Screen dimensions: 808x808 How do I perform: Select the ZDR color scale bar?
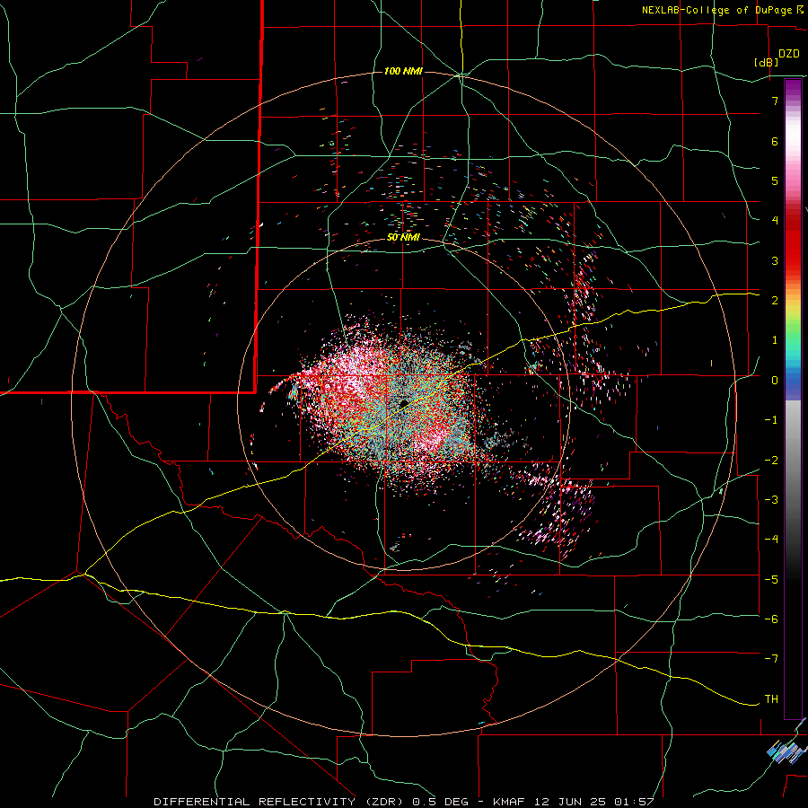pyautogui.click(x=793, y=399)
